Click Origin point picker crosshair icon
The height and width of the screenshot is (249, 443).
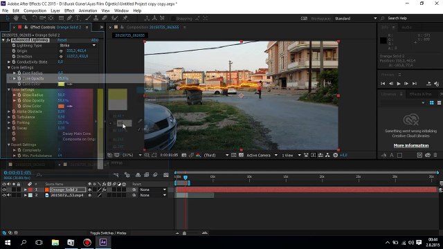(61, 51)
